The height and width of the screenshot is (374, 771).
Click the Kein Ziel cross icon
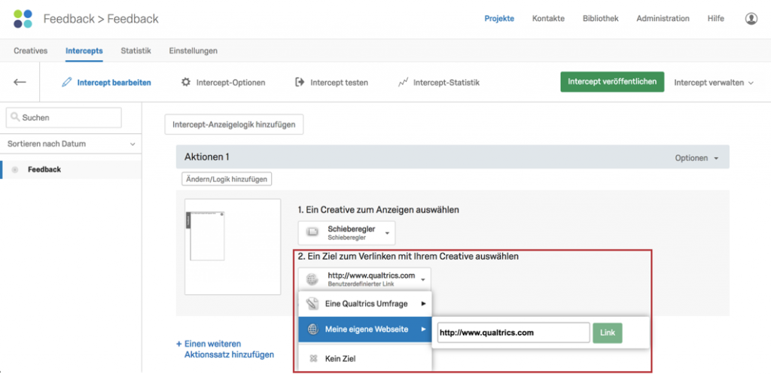(312, 359)
